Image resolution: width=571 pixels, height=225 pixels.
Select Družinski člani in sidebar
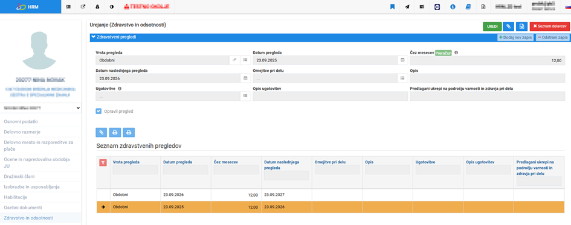[x=19, y=176]
